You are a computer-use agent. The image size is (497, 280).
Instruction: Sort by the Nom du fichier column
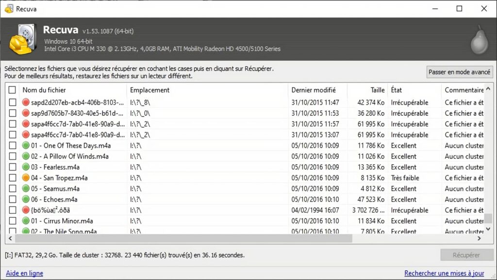(x=73, y=90)
